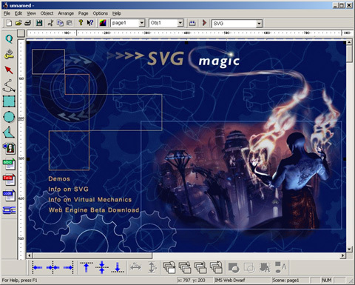Open the View menu
Viewport: 355px width, 285px height.
(31, 13)
